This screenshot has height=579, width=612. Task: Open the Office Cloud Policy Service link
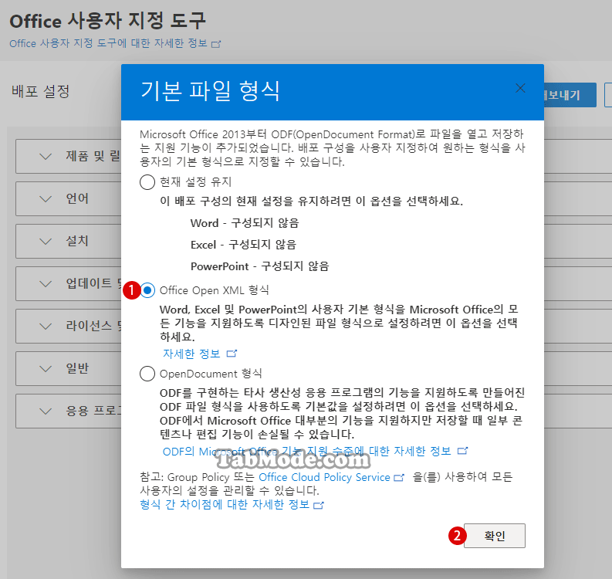[x=324, y=477]
